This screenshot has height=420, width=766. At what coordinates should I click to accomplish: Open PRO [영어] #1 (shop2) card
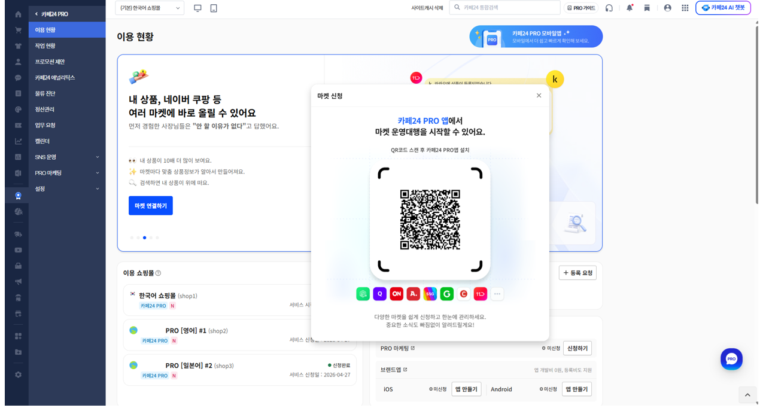pyautogui.click(x=239, y=335)
